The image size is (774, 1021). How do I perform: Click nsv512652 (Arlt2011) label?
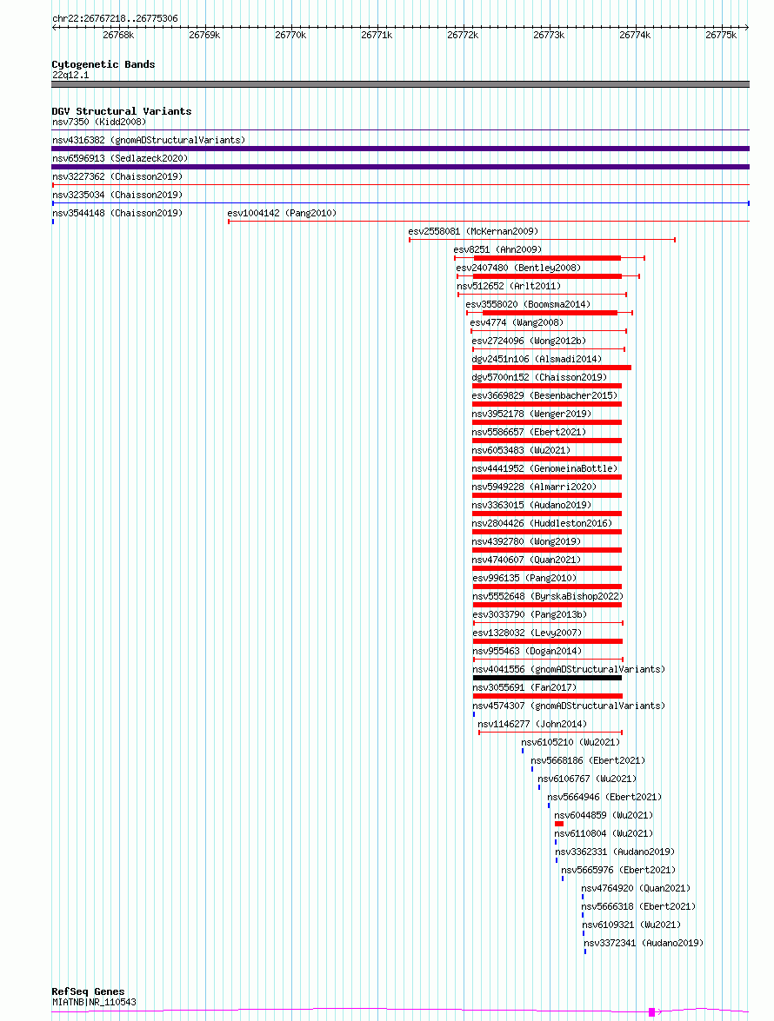click(509, 286)
